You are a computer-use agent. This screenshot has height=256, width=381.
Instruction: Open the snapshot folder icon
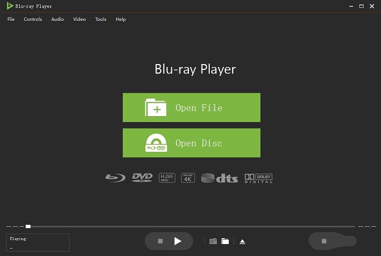click(x=225, y=241)
